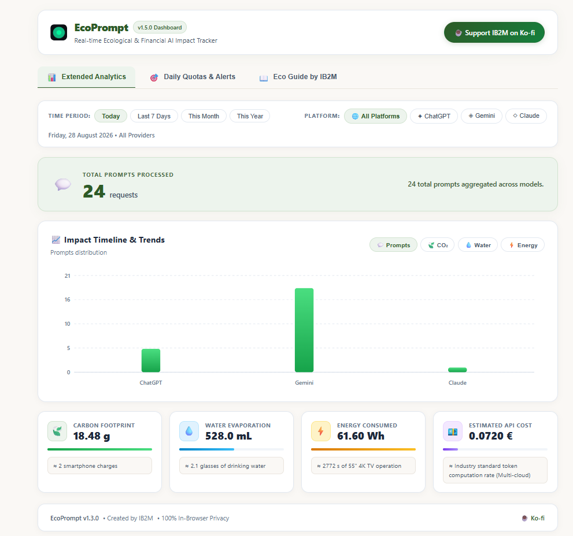573x536 pixels.
Task: Click the bar chart icon on Extended Analytics
Action: [x=52, y=77]
